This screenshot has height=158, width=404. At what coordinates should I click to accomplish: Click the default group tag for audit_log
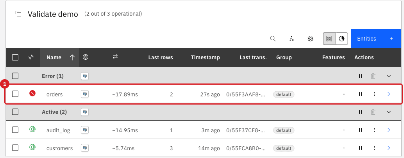click(x=284, y=130)
